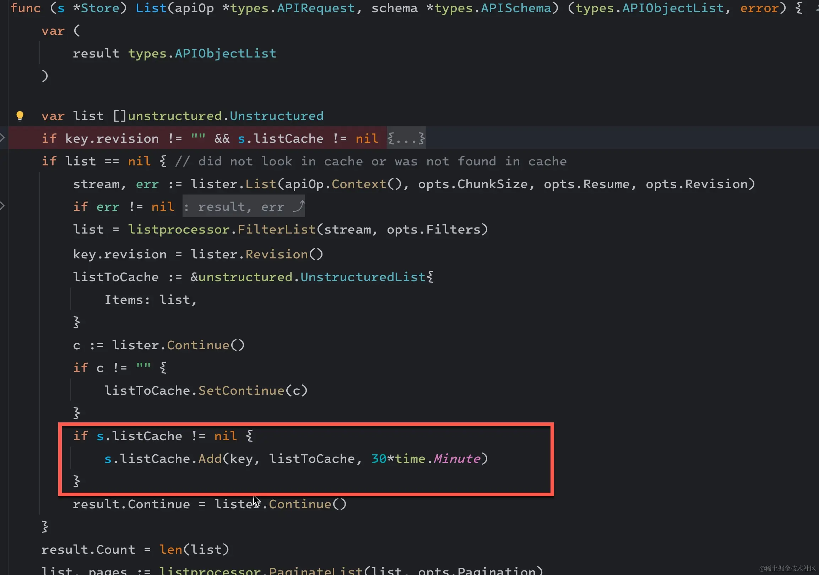
Task: Click the yellow lightbulb quick-fix icon
Action: (x=20, y=116)
